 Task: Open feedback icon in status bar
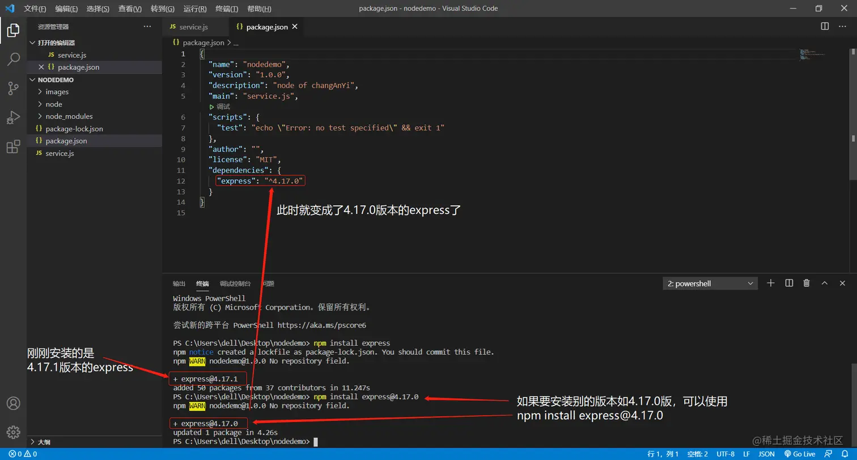(829, 454)
